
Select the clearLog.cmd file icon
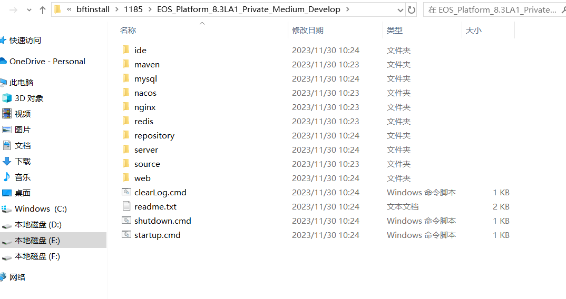point(126,192)
